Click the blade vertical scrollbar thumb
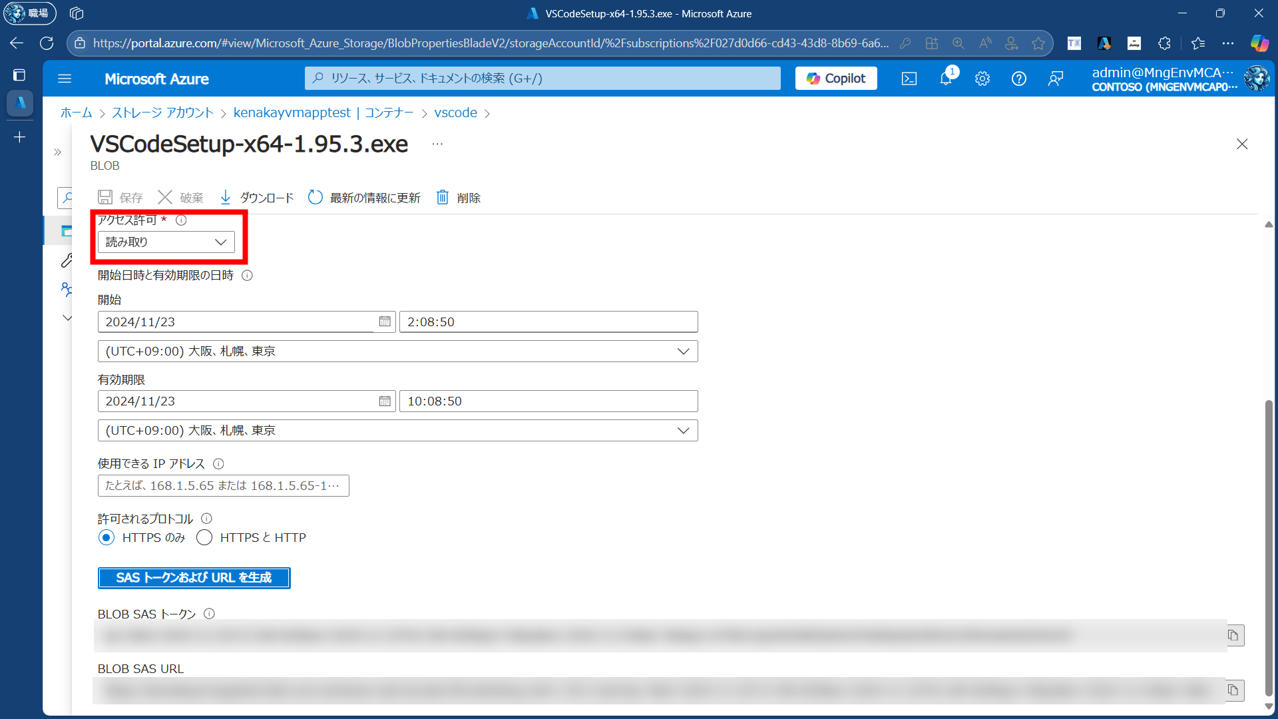1278x719 pixels. point(1269,548)
